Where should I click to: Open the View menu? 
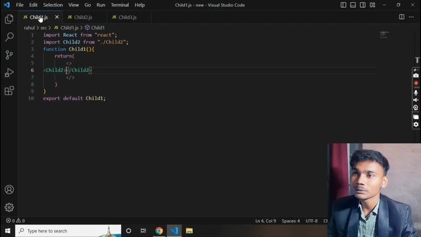pos(74,5)
